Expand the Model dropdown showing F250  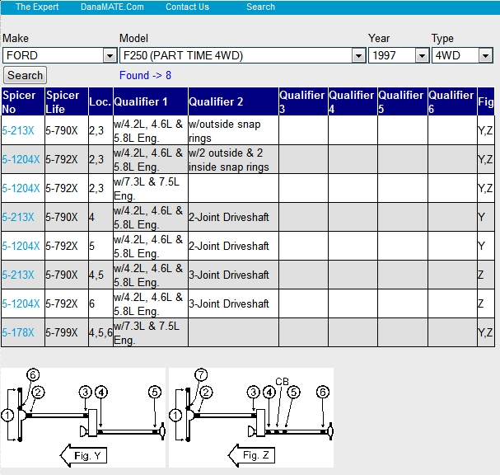(x=242, y=55)
